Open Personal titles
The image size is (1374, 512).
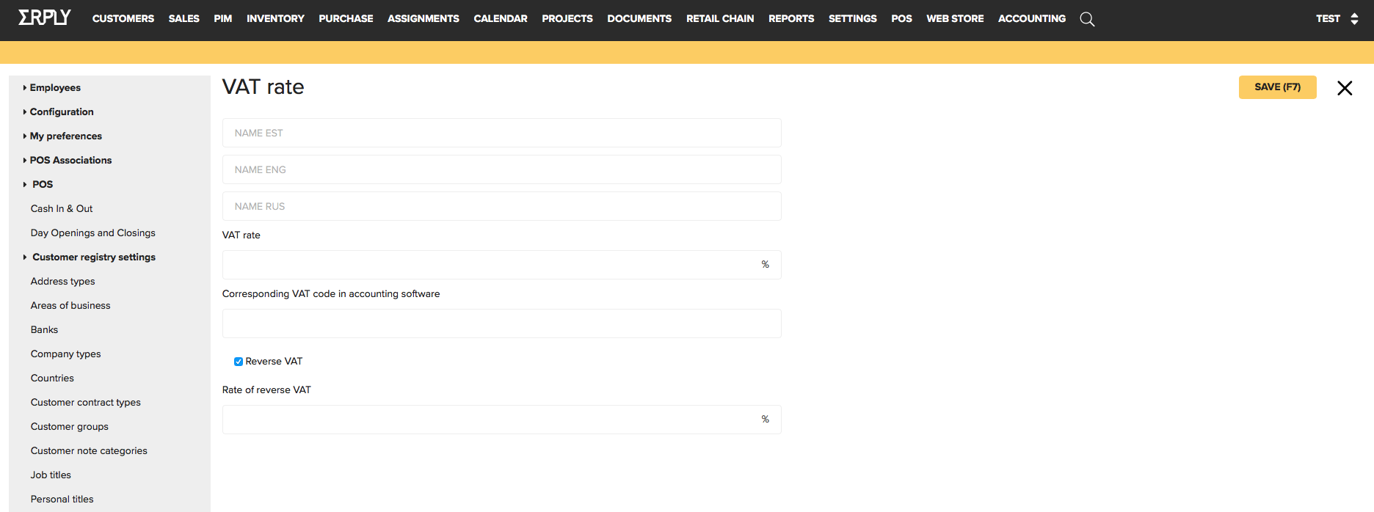click(62, 499)
